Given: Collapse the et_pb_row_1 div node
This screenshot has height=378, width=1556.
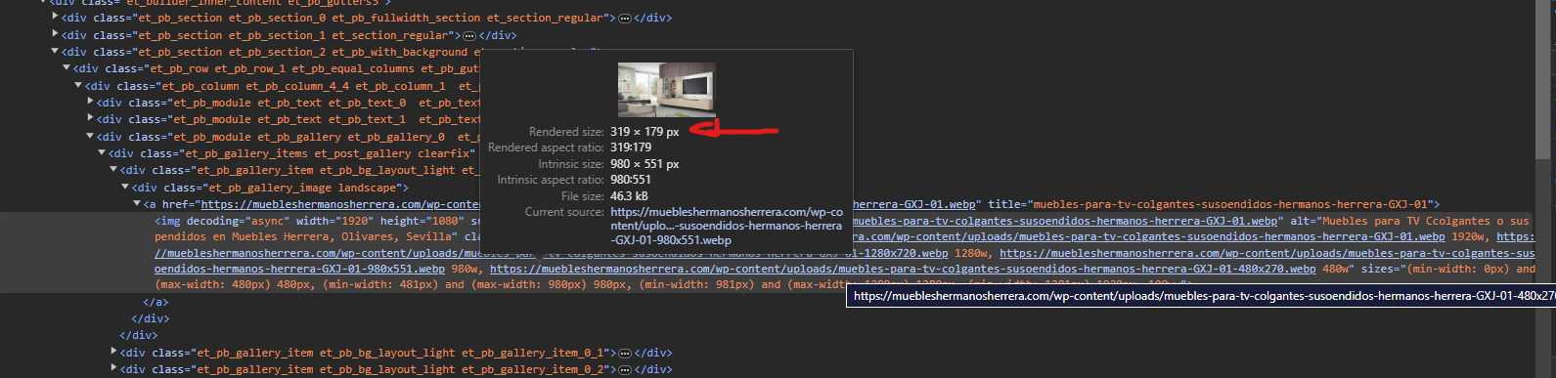Looking at the screenshot, I should click(x=67, y=68).
